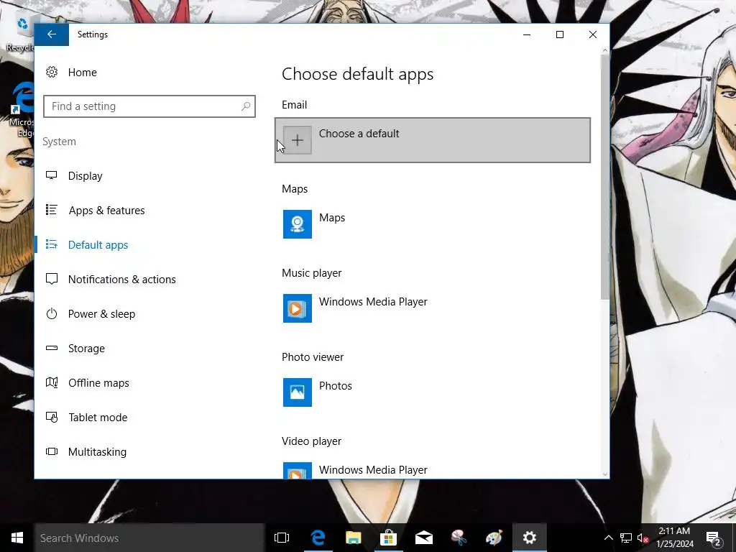Image resolution: width=736 pixels, height=552 pixels.
Task: Click the Photos app icon
Action: [297, 392]
